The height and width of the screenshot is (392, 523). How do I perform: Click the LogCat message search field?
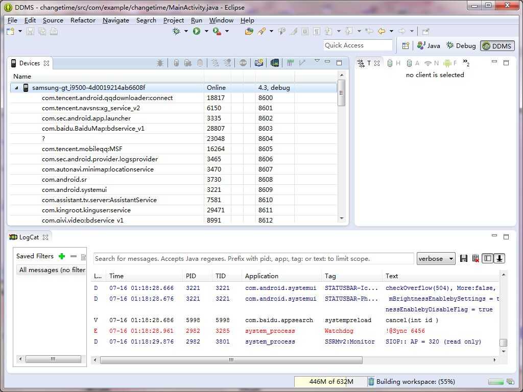click(x=253, y=259)
